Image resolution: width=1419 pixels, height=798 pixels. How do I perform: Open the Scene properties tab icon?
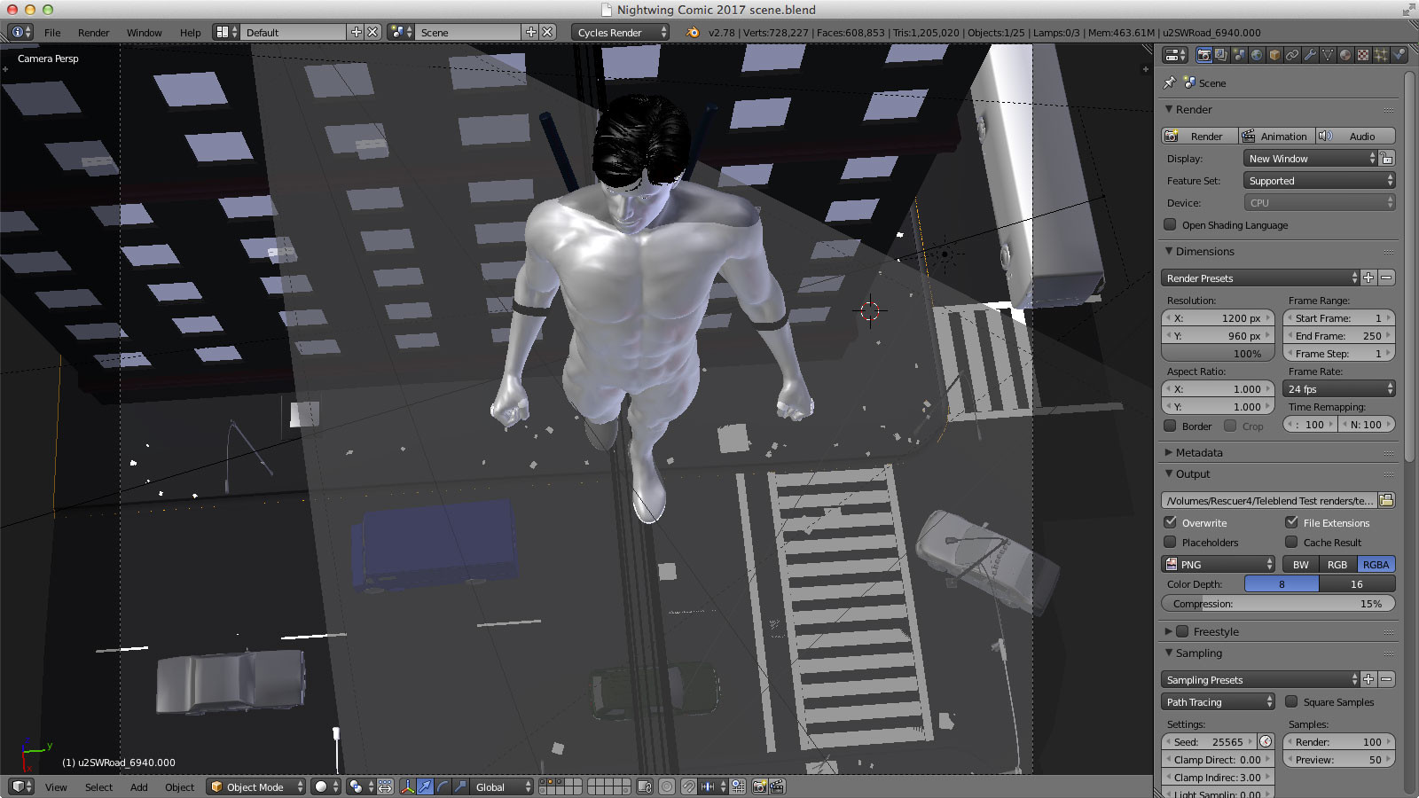coord(1239,55)
